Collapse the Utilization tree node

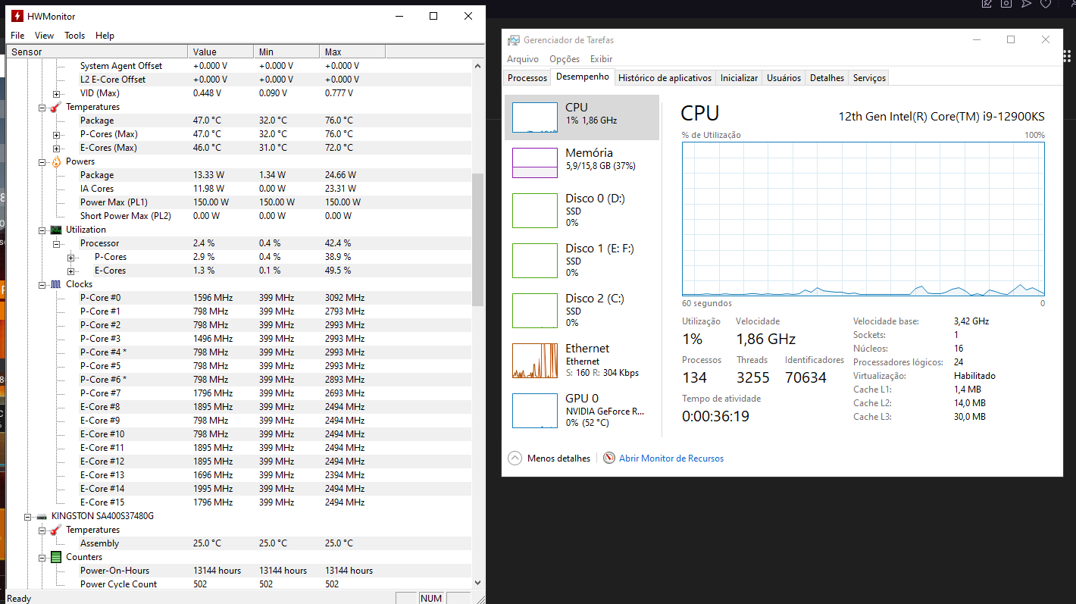[42, 230]
